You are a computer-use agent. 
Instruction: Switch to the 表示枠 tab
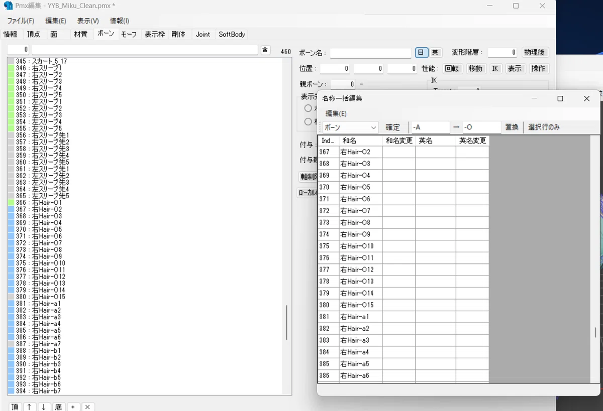pyautogui.click(x=155, y=34)
